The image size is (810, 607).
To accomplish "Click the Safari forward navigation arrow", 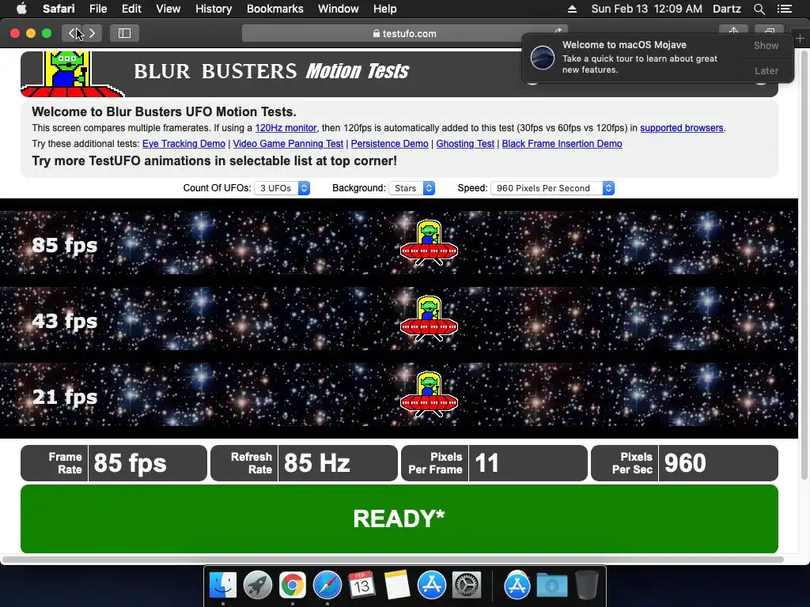I will point(92,33).
